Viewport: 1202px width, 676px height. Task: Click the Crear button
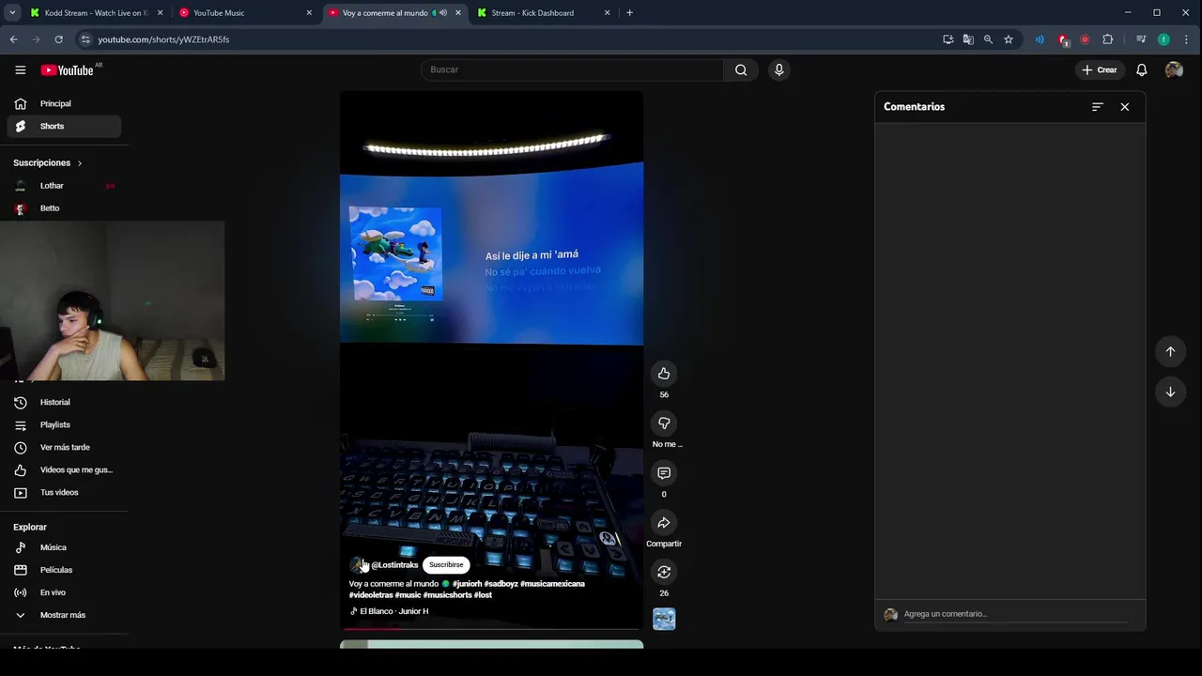click(1100, 69)
